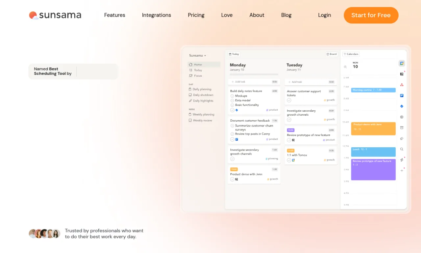Image resolution: width=421 pixels, height=253 pixels.
Task: Click the search magnifier in right rail
Action: 402,149
